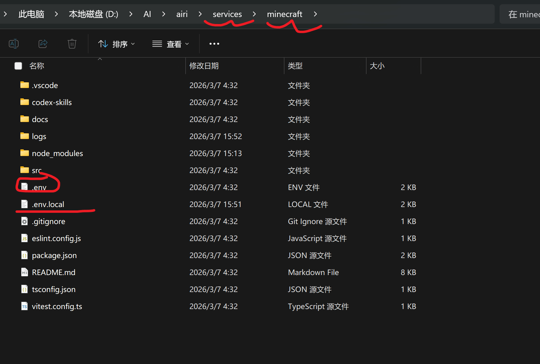540x364 pixels.
Task: Toggle the select-all checkbox beside 名称
Action: (x=18, y=66)
